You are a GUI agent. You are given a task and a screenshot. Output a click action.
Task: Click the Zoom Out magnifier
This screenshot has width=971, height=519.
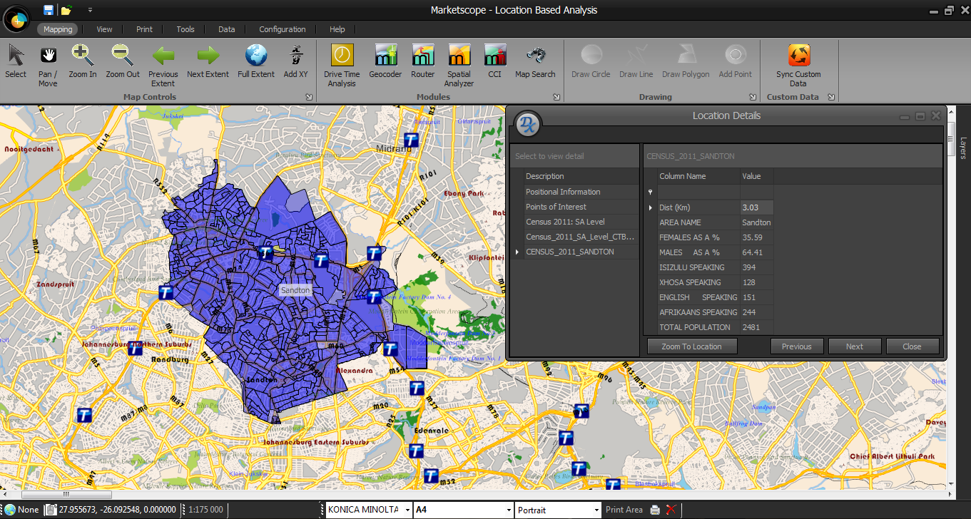[x=123, y=61]
